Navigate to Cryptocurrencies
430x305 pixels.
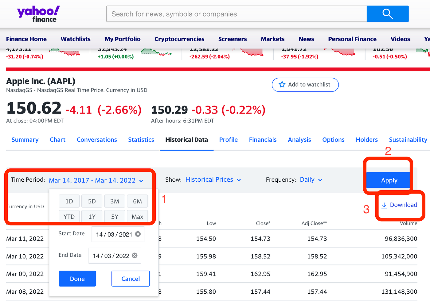click(179, 39)
